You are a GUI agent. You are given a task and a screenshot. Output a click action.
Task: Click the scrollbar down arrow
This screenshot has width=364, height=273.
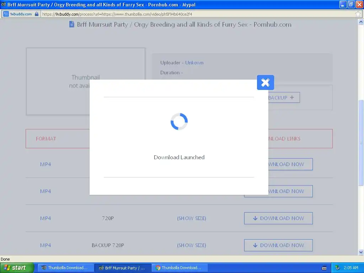pos(361,252)
